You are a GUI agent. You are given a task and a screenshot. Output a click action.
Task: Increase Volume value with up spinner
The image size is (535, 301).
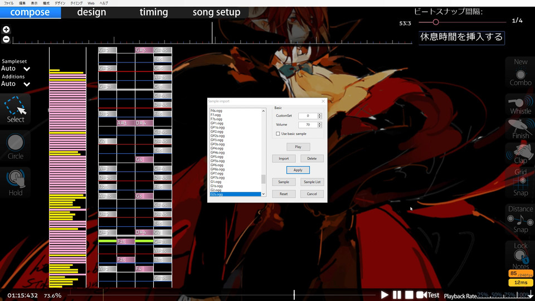pos(319,123)
